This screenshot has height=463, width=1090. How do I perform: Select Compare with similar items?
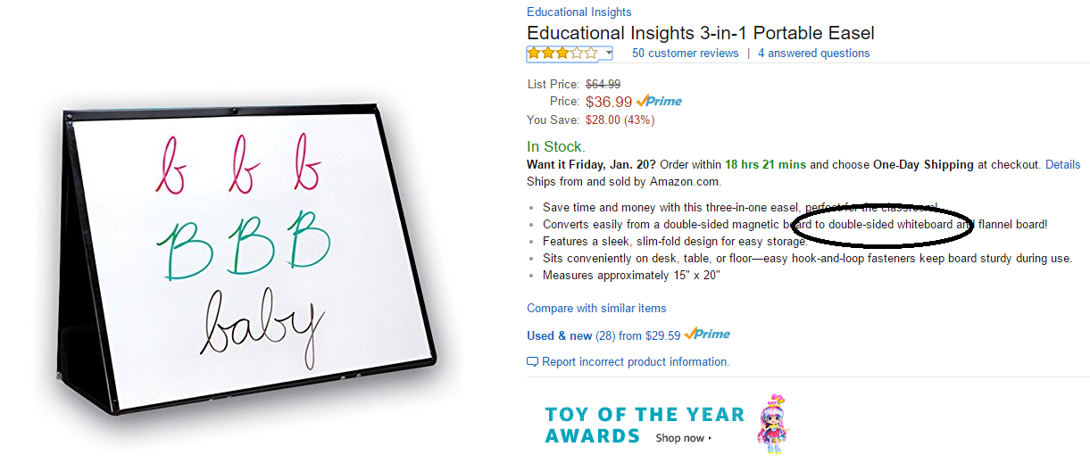coord(596,309)
